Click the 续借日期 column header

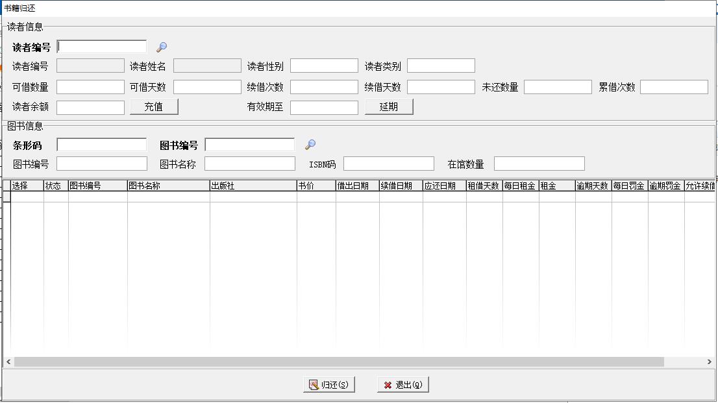click(401, 186)
